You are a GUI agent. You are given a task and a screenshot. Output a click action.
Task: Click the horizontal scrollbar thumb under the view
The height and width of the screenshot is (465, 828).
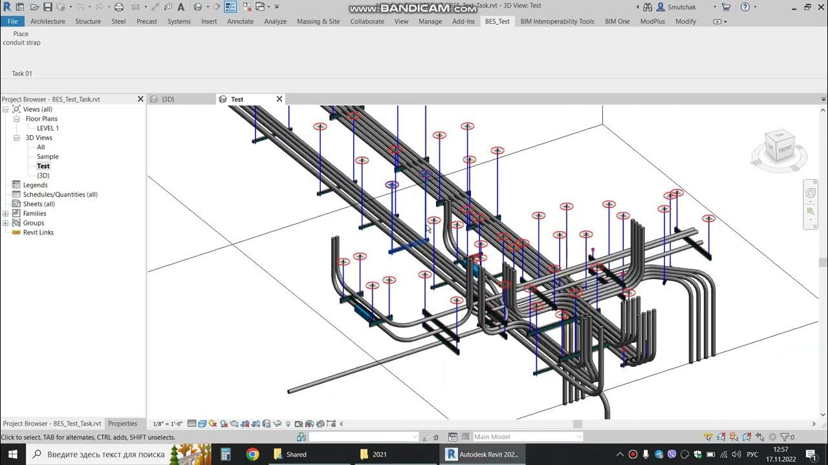[x=577, y=424]
